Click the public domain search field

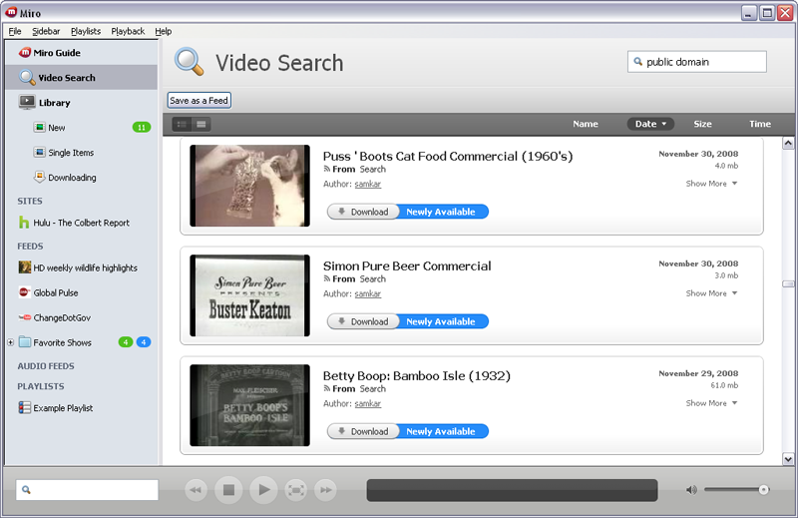click(x=703, y=62)
